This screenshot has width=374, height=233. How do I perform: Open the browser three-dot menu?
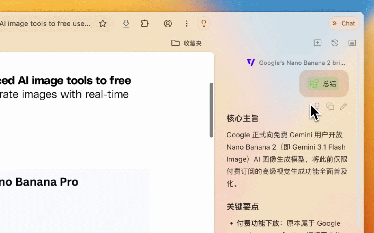click(x=187, y=24)
